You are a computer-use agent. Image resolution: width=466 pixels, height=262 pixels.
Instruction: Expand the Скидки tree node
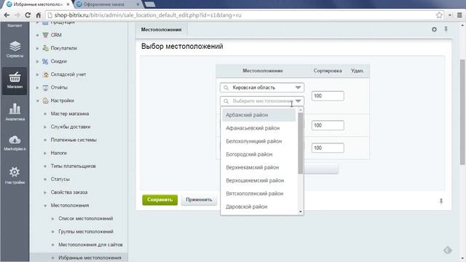[37, 61]
